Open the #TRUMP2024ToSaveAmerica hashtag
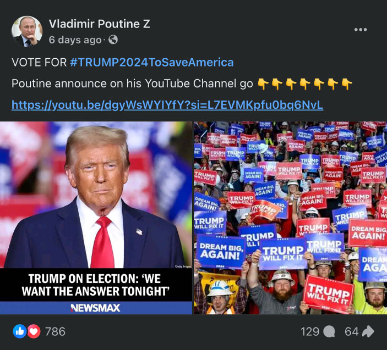 click(x=152, y=63)
